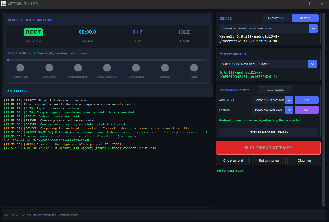Click the Restart ADB button
The image size is (329, 222).
(x=276, y=18)
